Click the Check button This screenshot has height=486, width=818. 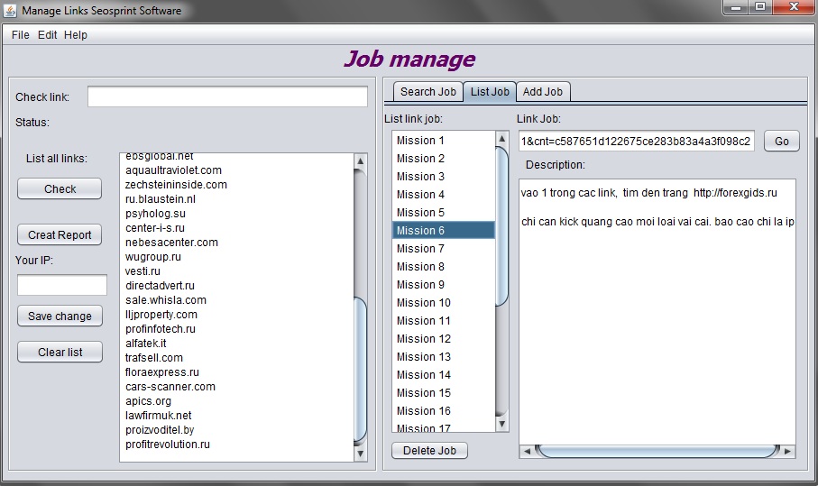coord(60,188)
